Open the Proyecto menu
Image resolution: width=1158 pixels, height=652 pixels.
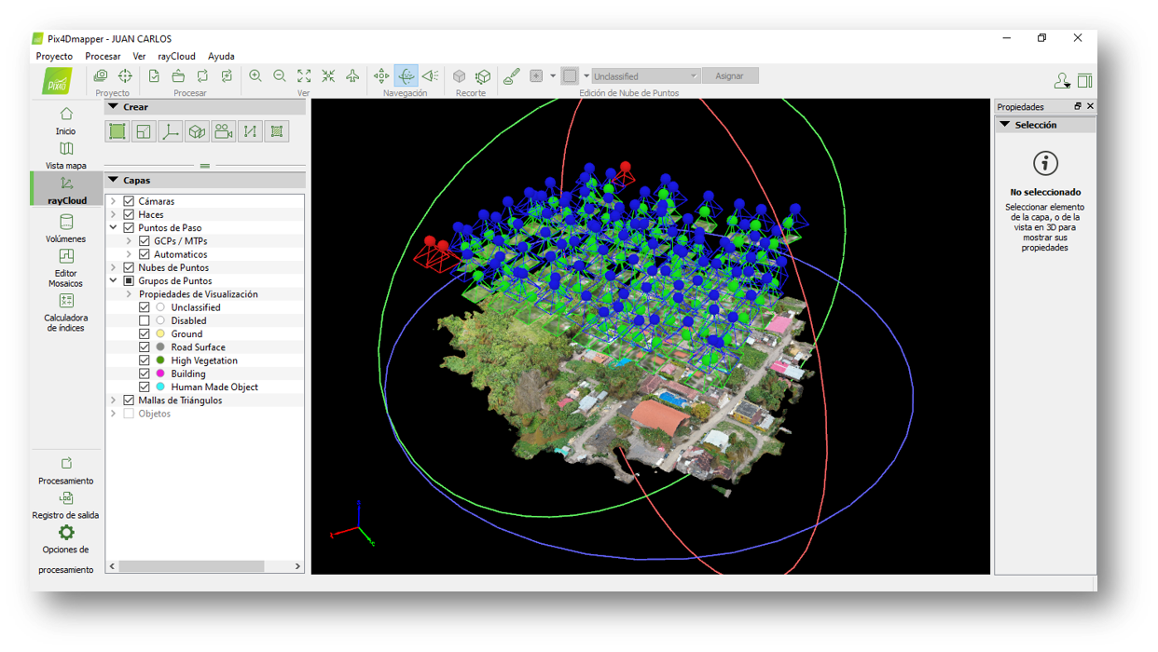(x=54, y=56)
